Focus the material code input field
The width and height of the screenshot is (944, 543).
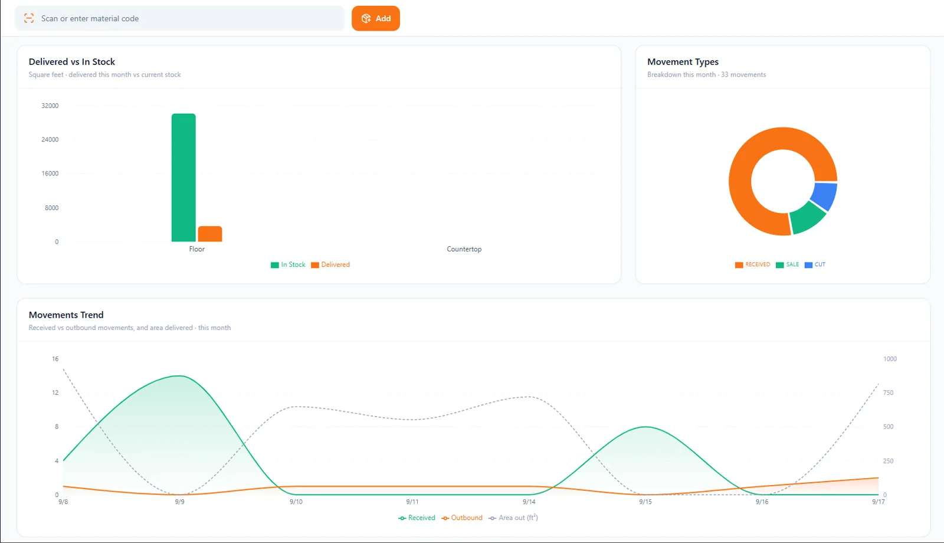[179, 18]
